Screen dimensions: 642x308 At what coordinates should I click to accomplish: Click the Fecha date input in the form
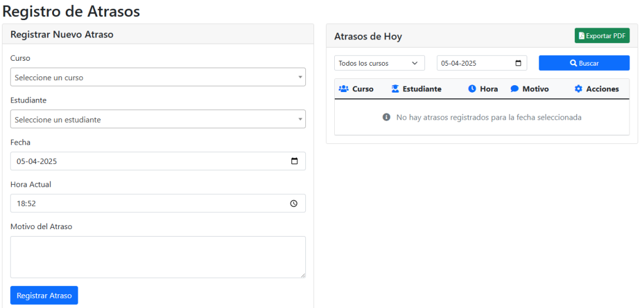tap(150, 161)
